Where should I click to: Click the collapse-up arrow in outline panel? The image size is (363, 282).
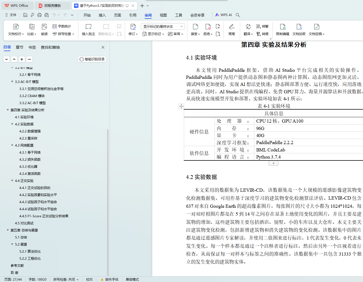point(14,59)
